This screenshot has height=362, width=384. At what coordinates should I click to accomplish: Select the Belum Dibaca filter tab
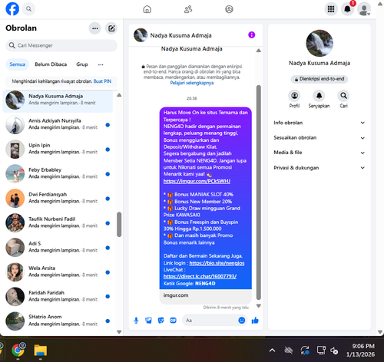[51, 64]
